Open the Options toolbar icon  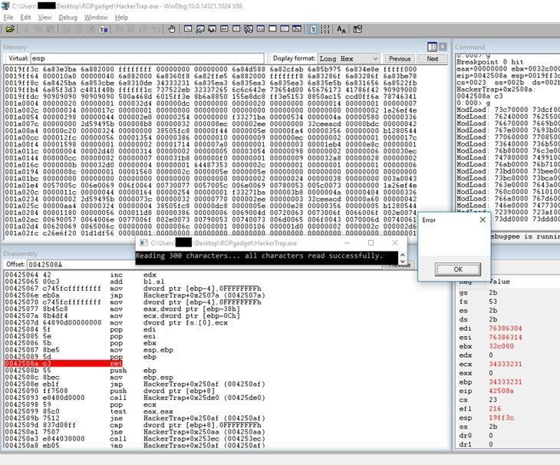pos(357,29)
